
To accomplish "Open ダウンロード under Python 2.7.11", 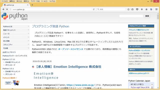I will pyautogui.click(x=10, y=65).
